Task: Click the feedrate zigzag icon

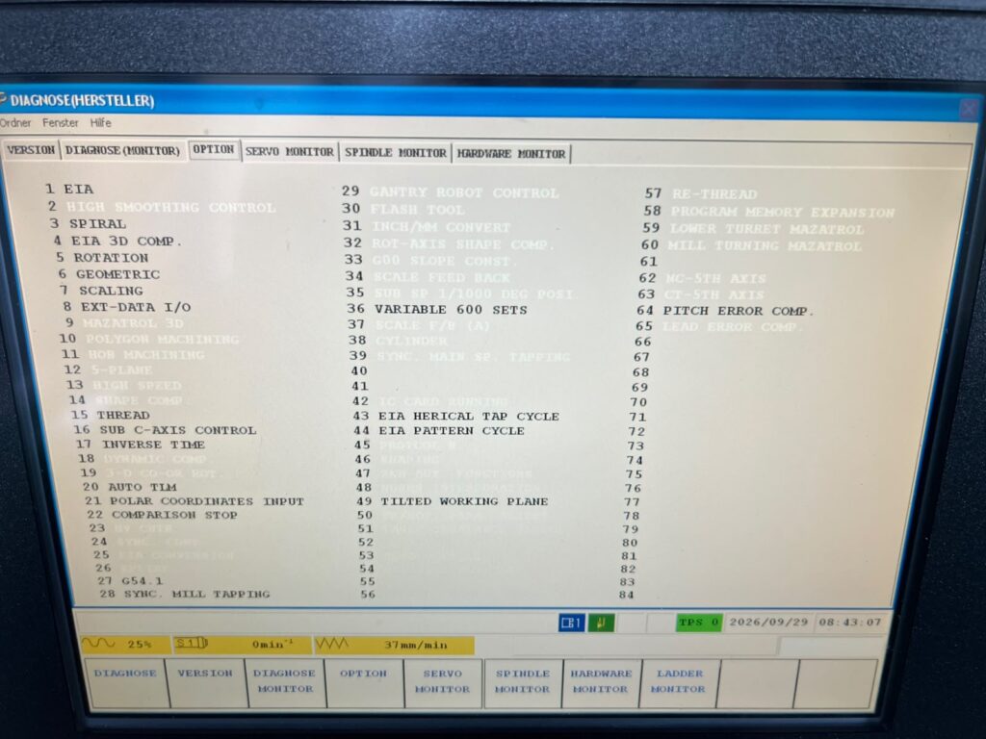Action: (x=331, y=644)
